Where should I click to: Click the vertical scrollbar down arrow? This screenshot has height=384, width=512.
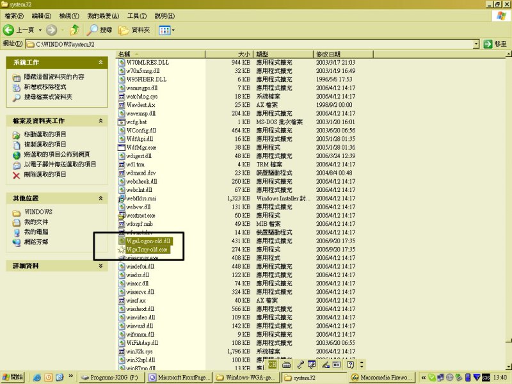tap(509, 367)
